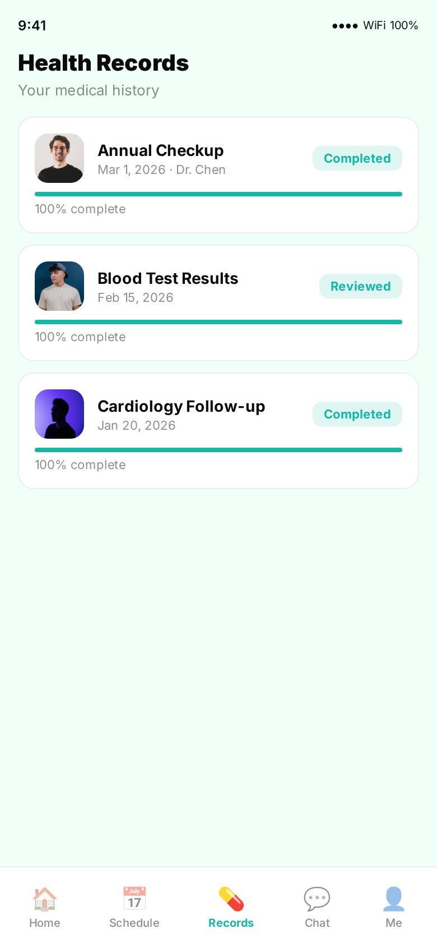
Task: Click the Reviewed status badge
Action: pos(361,286)
